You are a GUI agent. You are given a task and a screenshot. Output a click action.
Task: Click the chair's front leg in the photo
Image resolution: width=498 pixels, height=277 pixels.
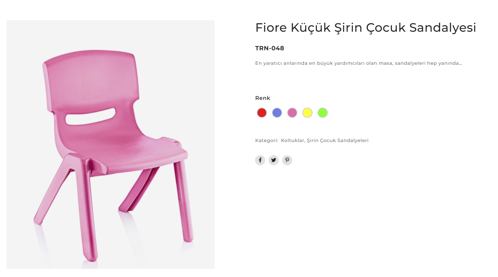click(86, 209)
